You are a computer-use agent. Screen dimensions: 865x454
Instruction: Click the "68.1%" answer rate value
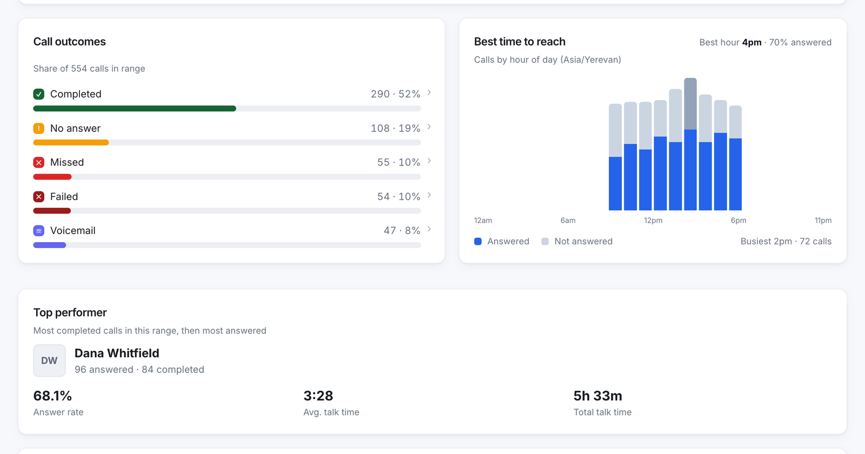click(52, 396)
